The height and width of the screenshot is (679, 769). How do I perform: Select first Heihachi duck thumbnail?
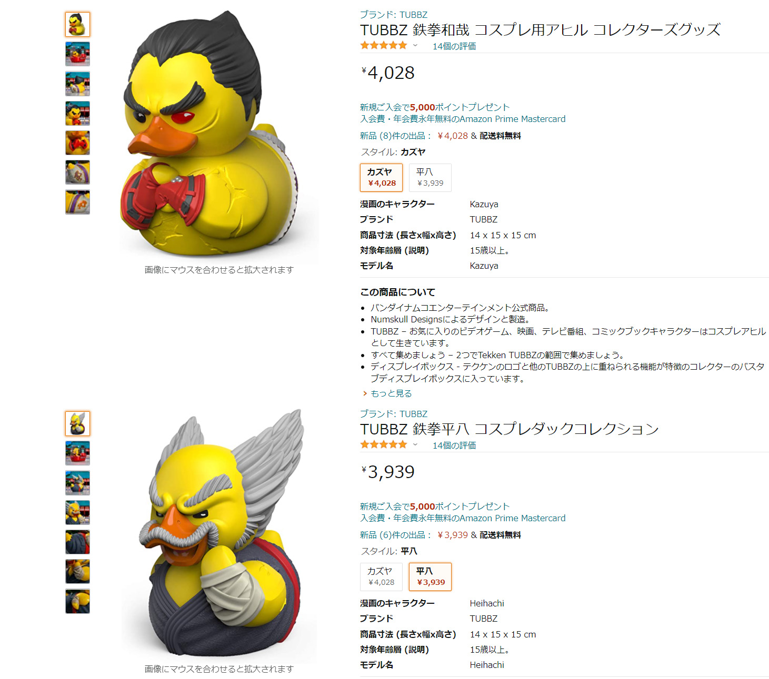[x=77, y=423]
